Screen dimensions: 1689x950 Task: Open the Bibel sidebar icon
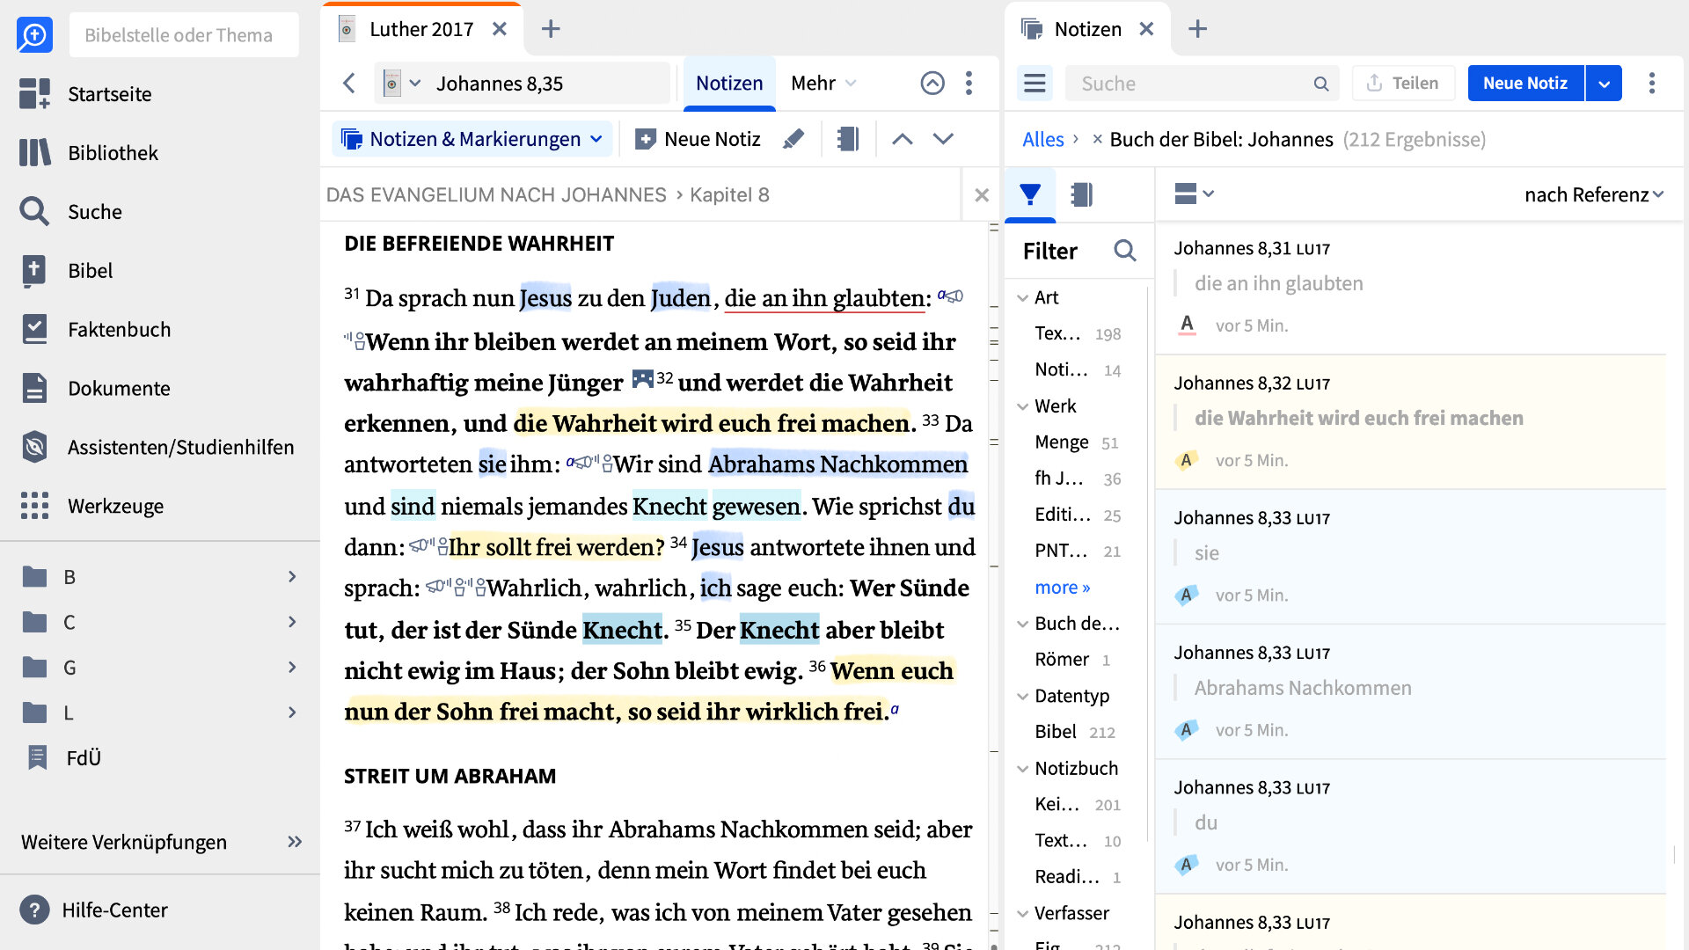coord(34,271)
